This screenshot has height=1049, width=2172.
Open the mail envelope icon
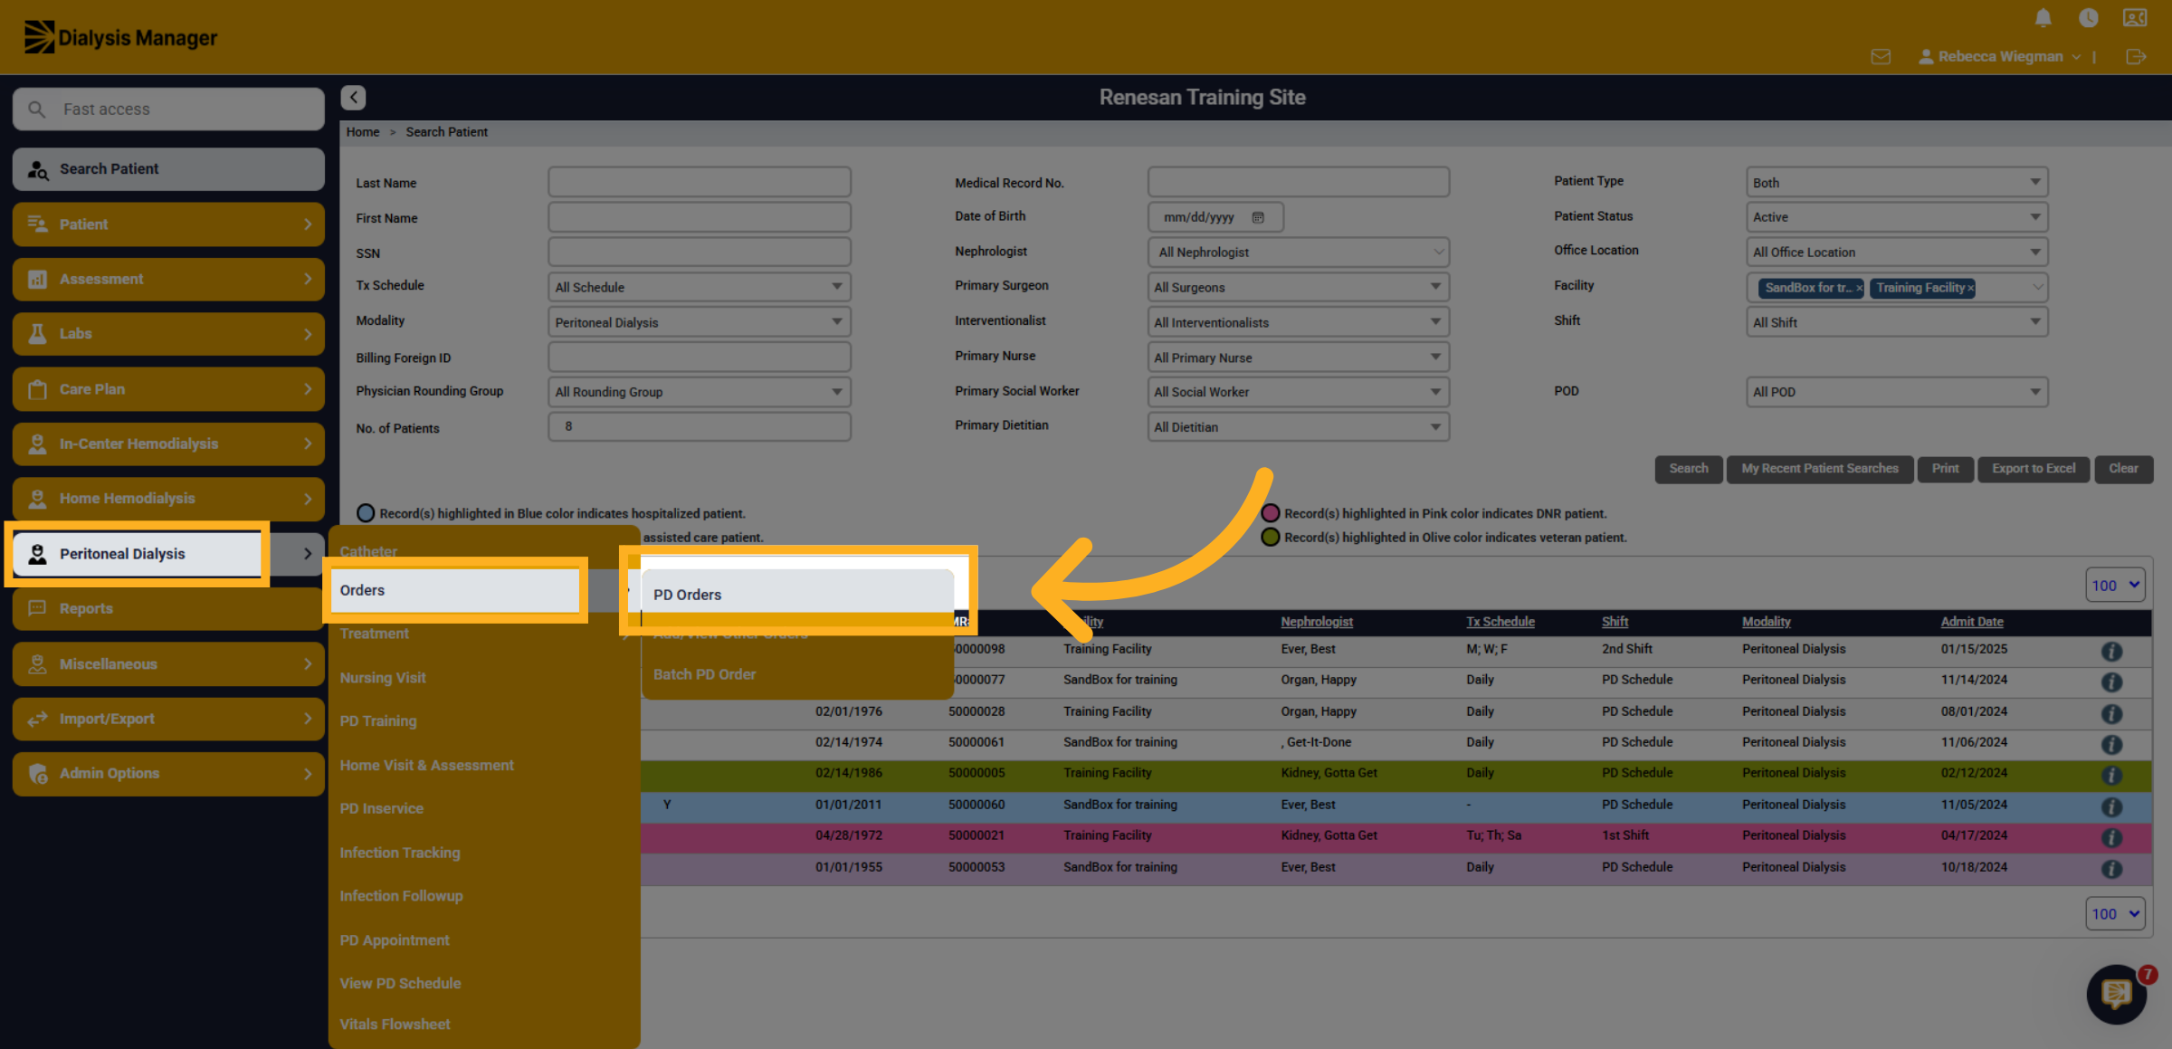tap(1881, 57)
